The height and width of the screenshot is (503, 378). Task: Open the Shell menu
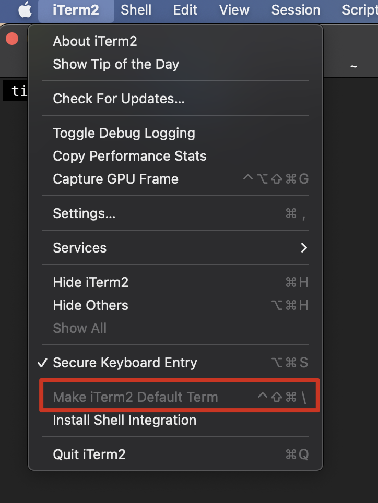tap(136, 10)
